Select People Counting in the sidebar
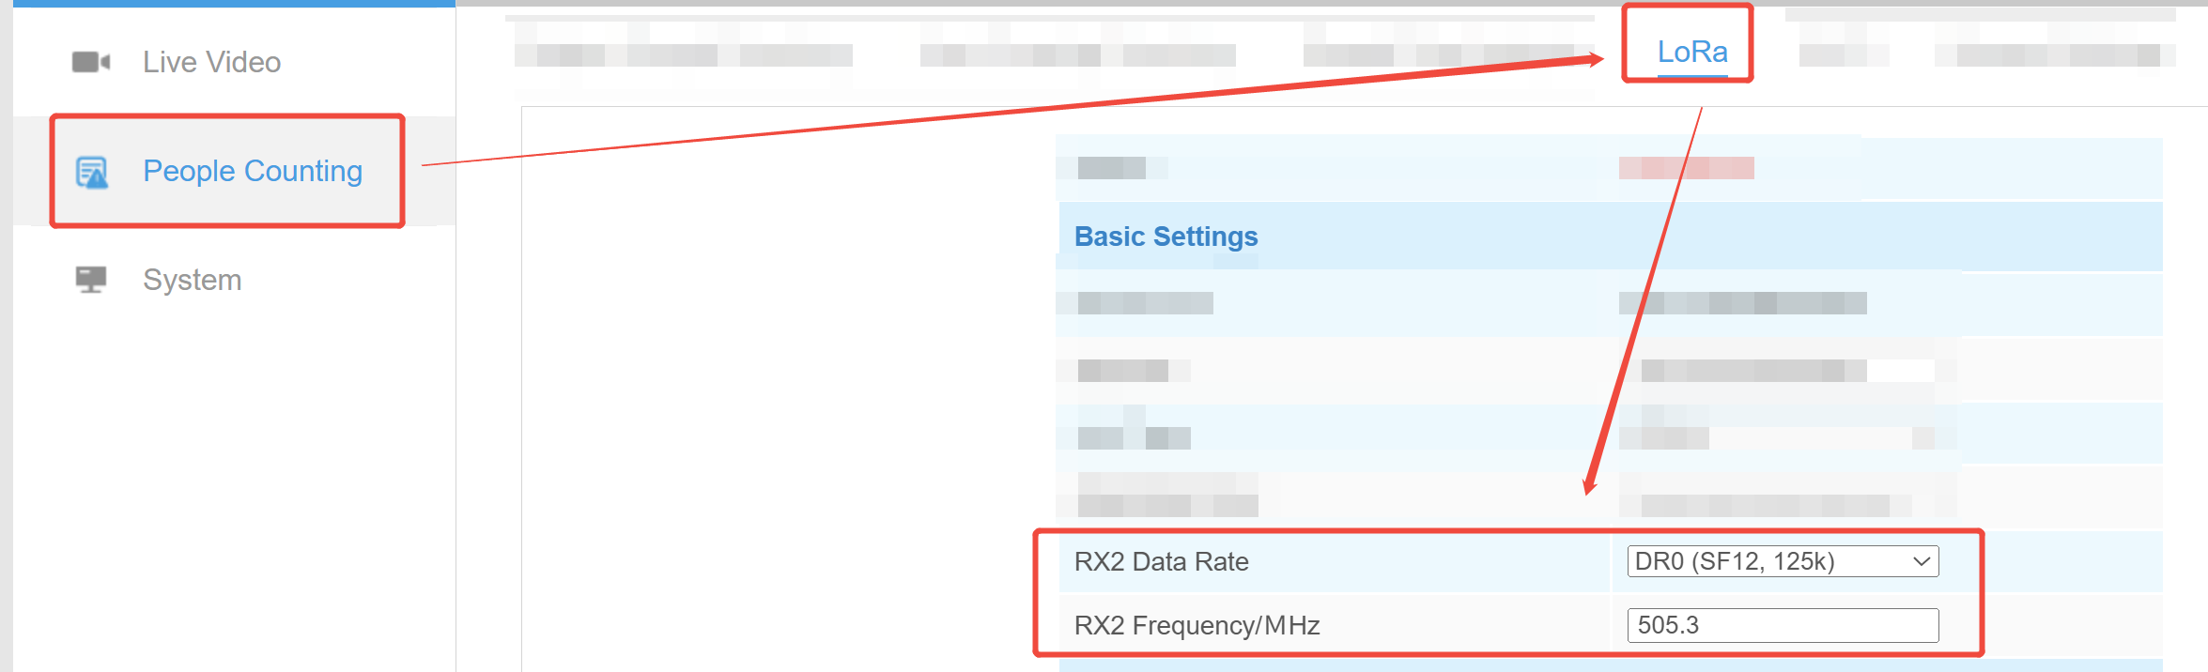This screenshot has width=2208, height=672. point(252,171)
